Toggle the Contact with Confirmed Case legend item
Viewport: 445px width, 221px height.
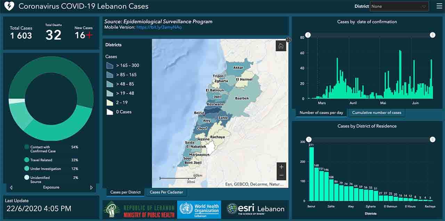(x=27, y=147)
